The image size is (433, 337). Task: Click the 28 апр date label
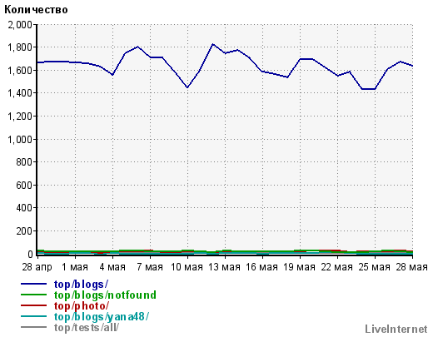click(37, 267)
